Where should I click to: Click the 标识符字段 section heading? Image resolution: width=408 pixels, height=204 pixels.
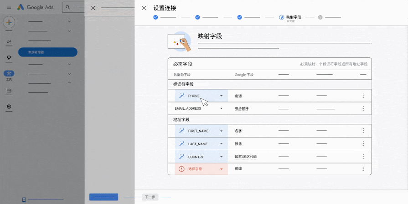pyautogui.click(x=183, y=84)
